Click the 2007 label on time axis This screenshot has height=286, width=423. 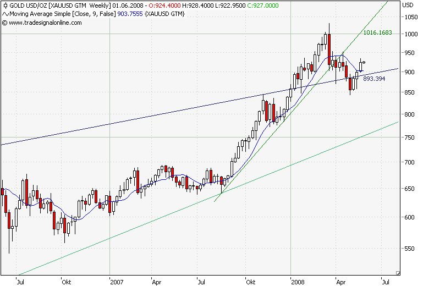pos(117,282)
